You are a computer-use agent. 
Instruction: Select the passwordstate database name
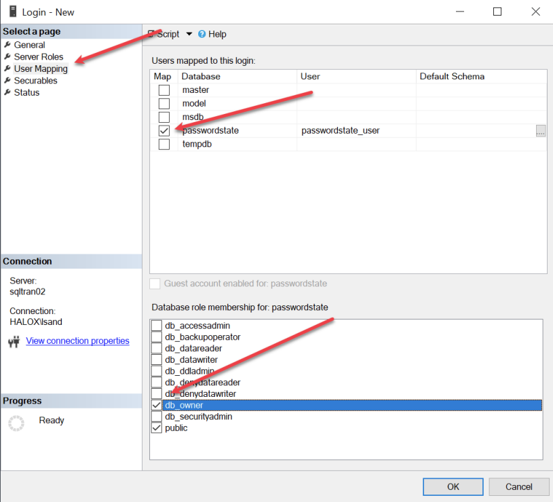click(210, 131)
